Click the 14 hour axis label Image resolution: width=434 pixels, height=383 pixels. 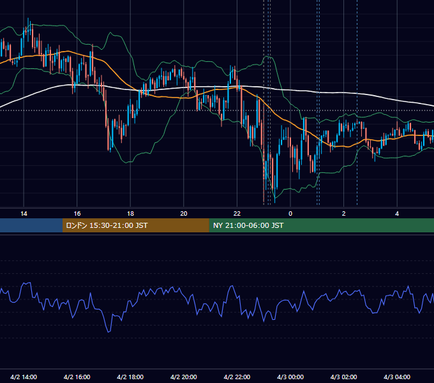[x=24, y=214]
